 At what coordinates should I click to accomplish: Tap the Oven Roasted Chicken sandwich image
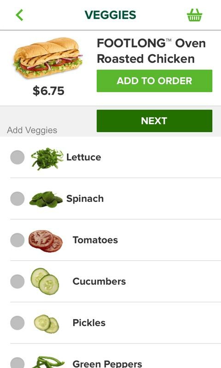(48, 58)
